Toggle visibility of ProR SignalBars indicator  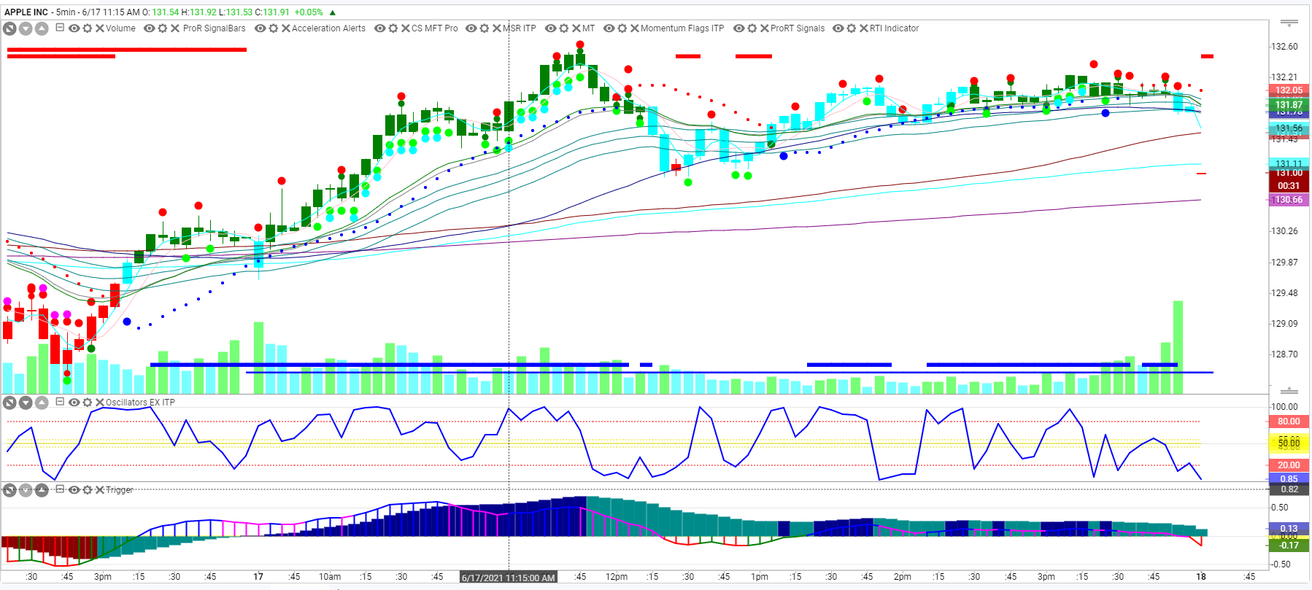point(150,28)
